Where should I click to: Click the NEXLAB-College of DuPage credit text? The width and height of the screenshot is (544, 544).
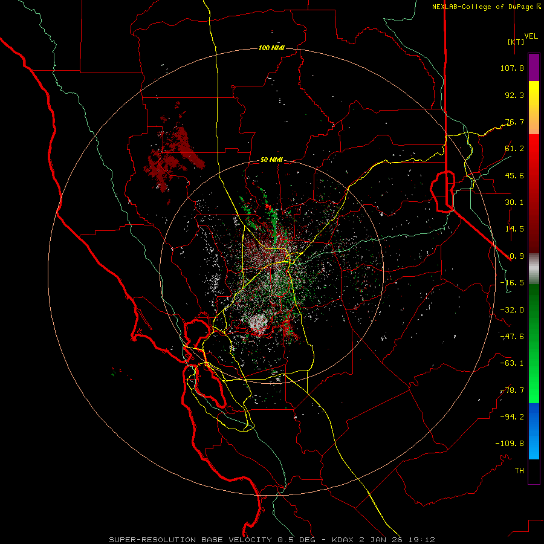(486, 7)
